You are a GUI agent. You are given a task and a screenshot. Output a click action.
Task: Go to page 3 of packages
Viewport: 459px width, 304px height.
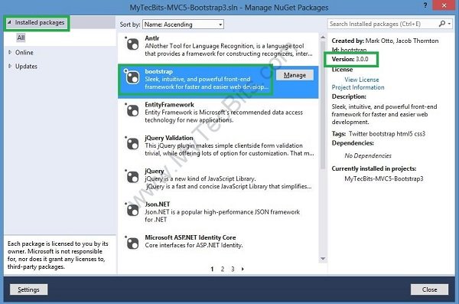click(233, 269)
